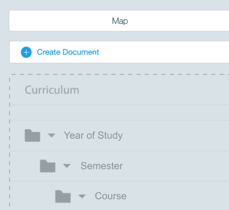This screenshot has width=229, height=210.
Task: Select the Semester folder icon
Action: click(x=47, y=166)
